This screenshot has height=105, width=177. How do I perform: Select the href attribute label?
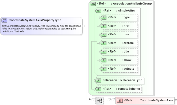tap(126, 26)
